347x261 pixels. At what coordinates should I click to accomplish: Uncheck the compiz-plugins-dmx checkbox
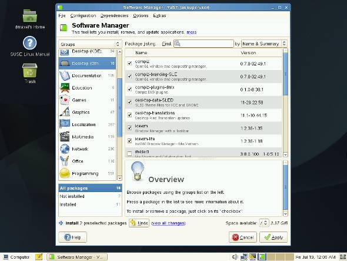coord(129,89)
